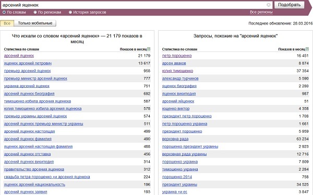This screenshot has width=313, height=195.
Task: Open украина арсений яценюк link
Action: click(27, 86)
